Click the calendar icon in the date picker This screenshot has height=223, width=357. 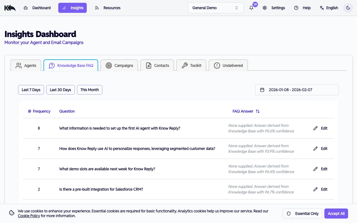coord(262,89)
